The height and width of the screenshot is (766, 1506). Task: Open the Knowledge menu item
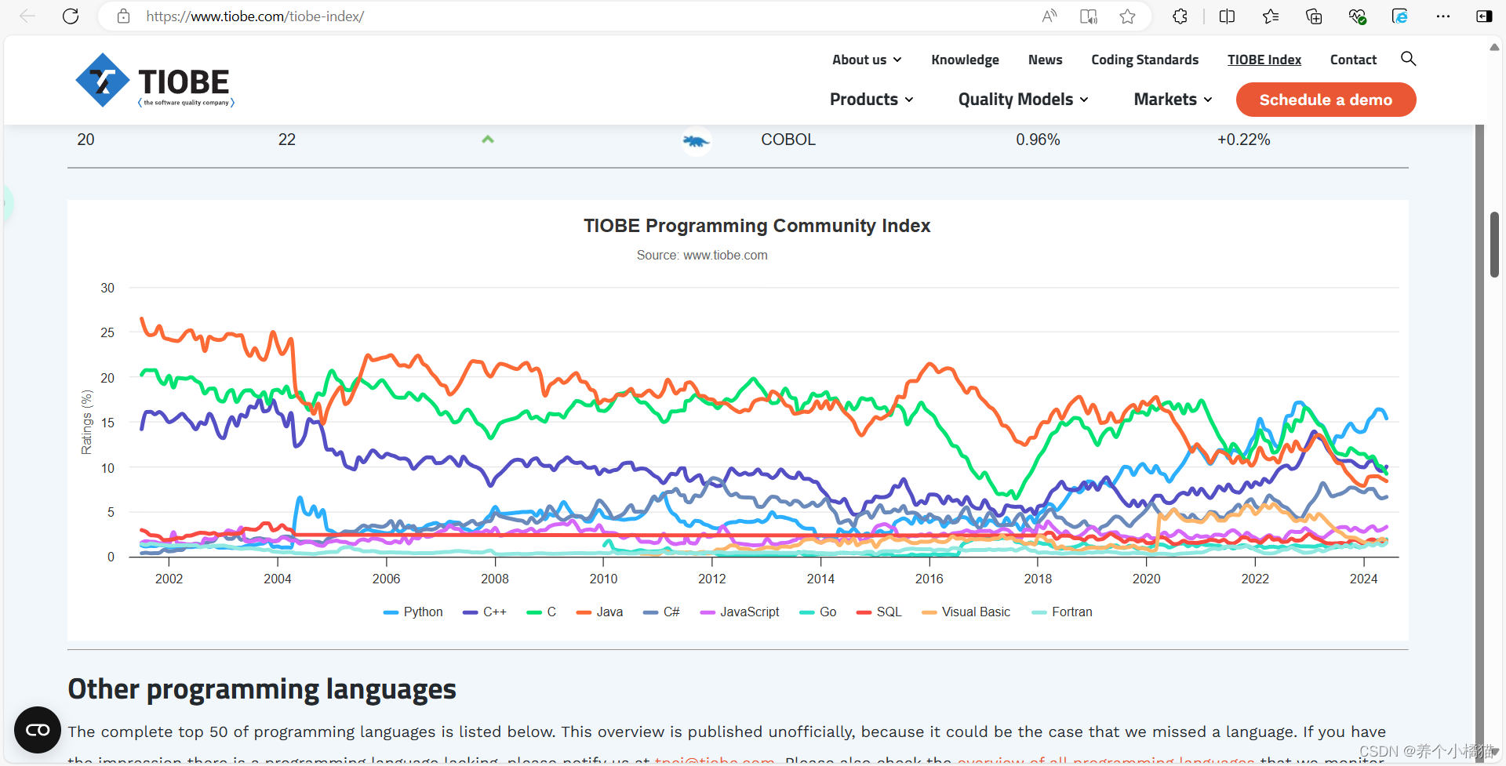coord(965,60)
